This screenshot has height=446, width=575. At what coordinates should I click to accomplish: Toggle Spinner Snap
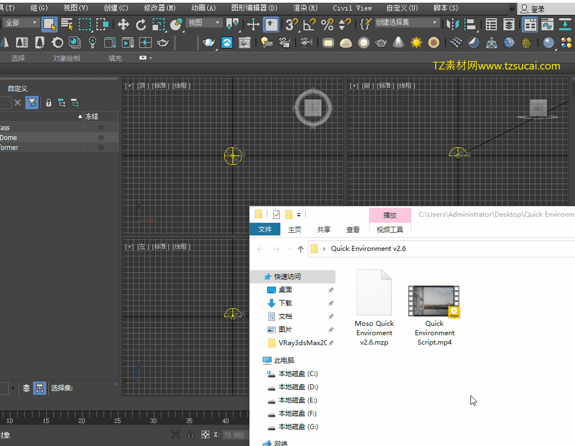pyautogui.click(x=345, y=24)
